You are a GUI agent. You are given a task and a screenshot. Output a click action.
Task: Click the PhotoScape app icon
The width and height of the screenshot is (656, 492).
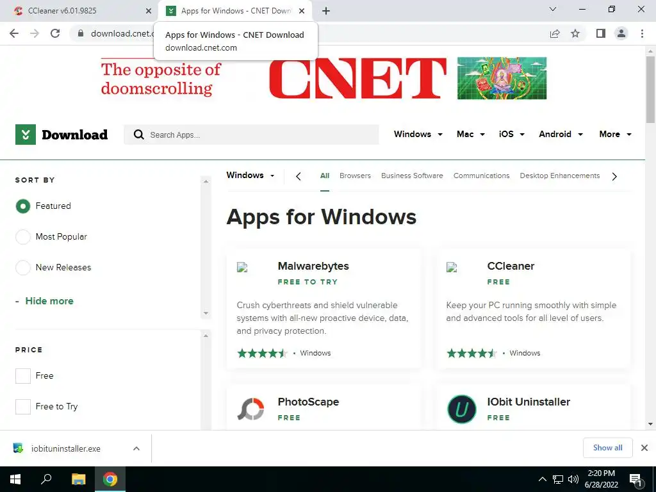click(x=251, y=409)
